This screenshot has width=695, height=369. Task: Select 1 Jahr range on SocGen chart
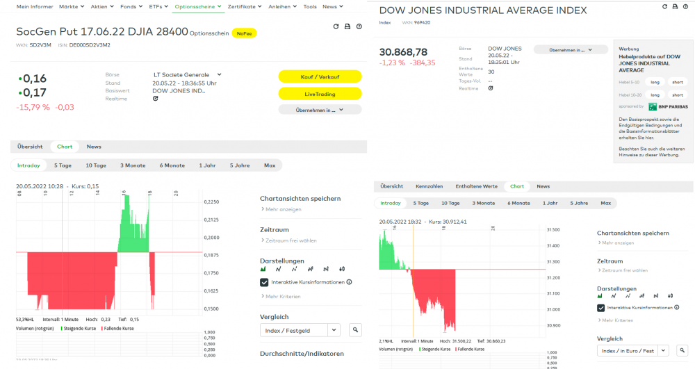click(207, 165)
